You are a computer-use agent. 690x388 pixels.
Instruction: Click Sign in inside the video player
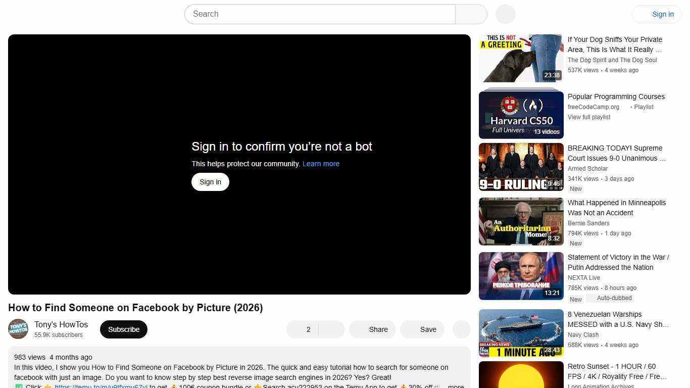coord(210,181)
